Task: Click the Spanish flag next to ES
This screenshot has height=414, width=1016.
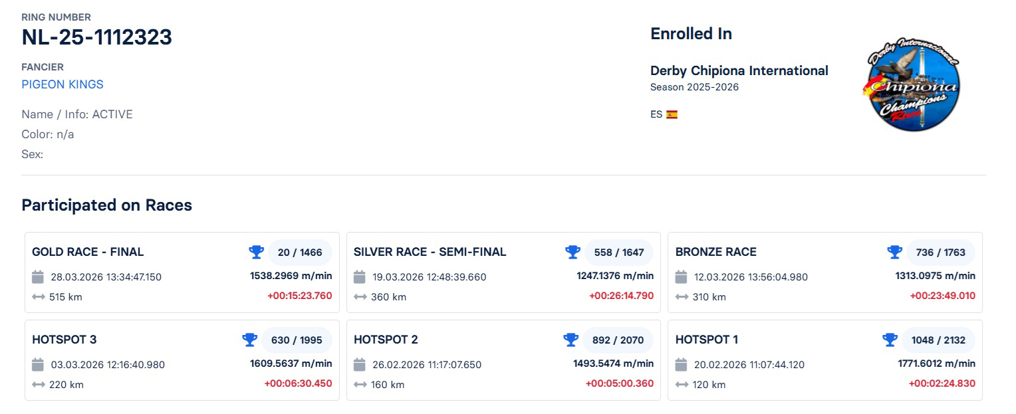Action: (672, 114)
